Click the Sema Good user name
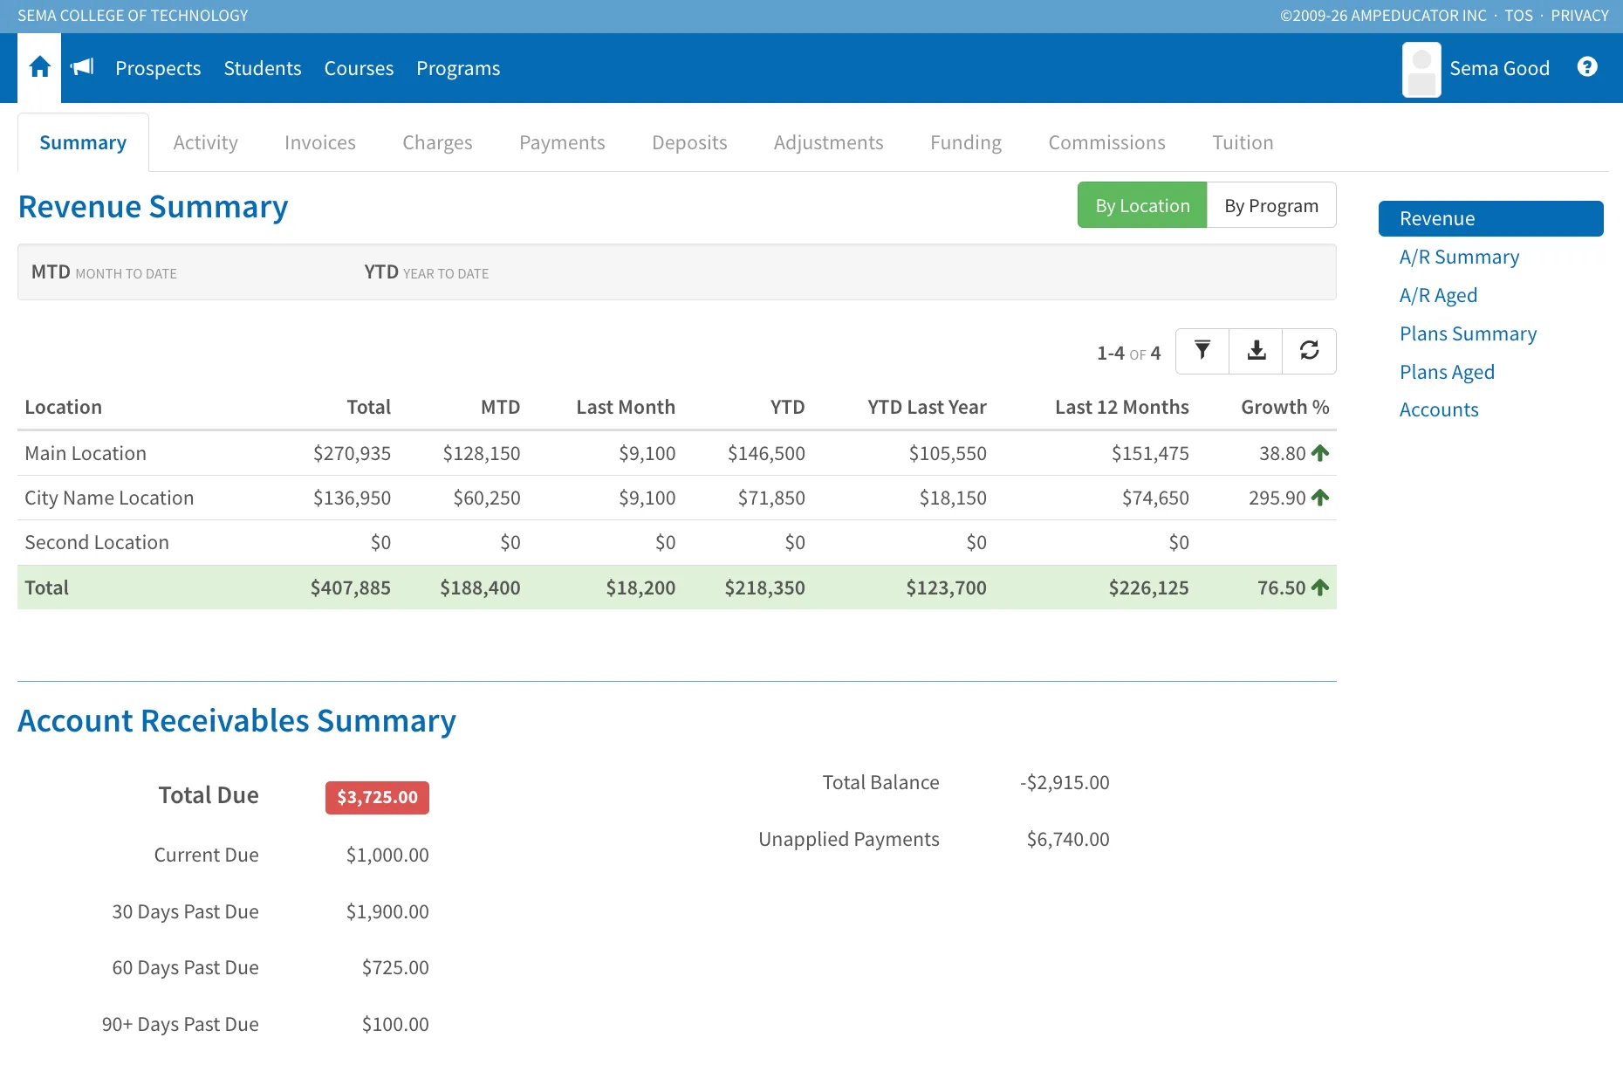Screen dimensions: 1623x1072 pyautogui.click(x=1499, y=68)
